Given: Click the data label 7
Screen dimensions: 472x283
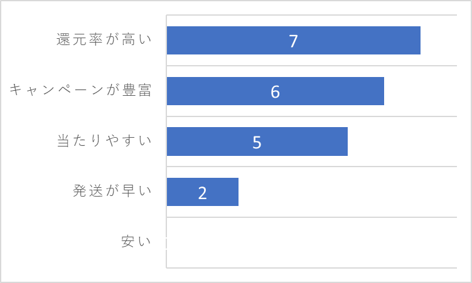Looking at the screenshot, I should (294, 41).
